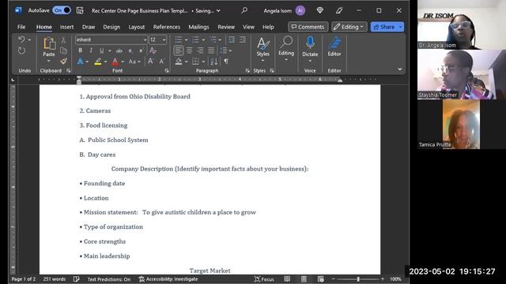Decrease font size with shrink A
Viewport: 506px width, 284px height.
(161, 62)
